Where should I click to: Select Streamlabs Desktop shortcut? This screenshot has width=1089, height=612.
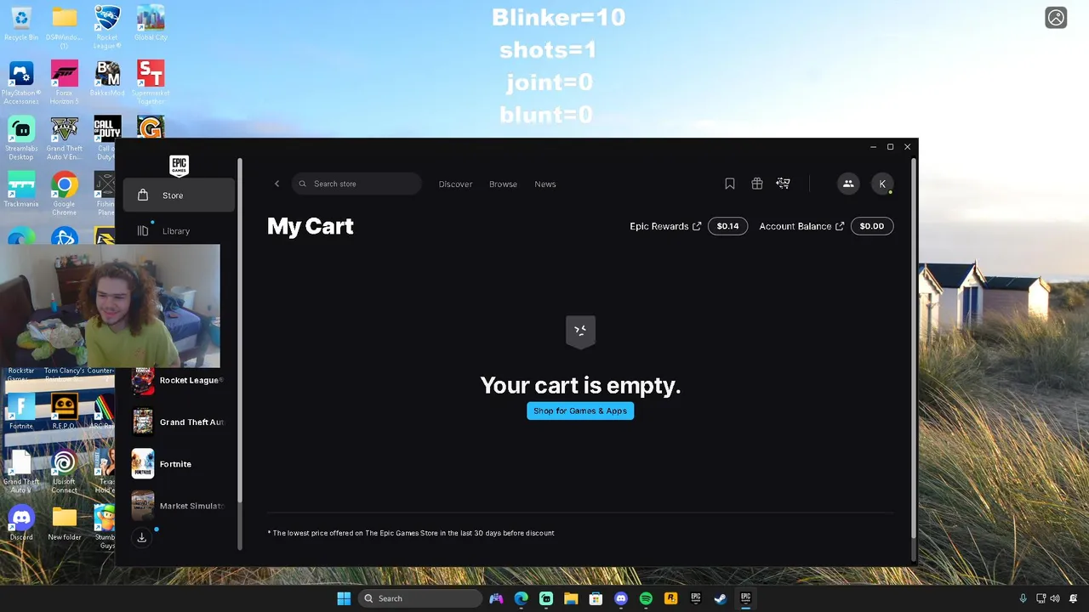coord(21,138)
